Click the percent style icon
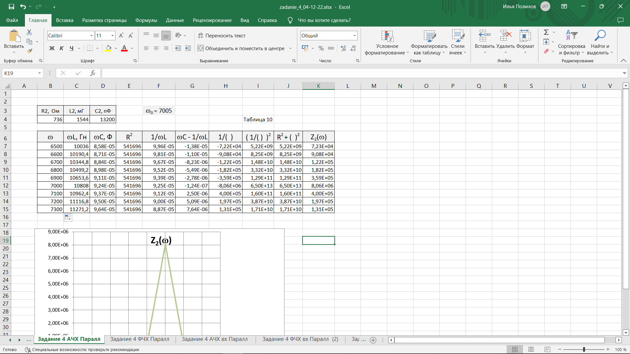 click(321, 48)
